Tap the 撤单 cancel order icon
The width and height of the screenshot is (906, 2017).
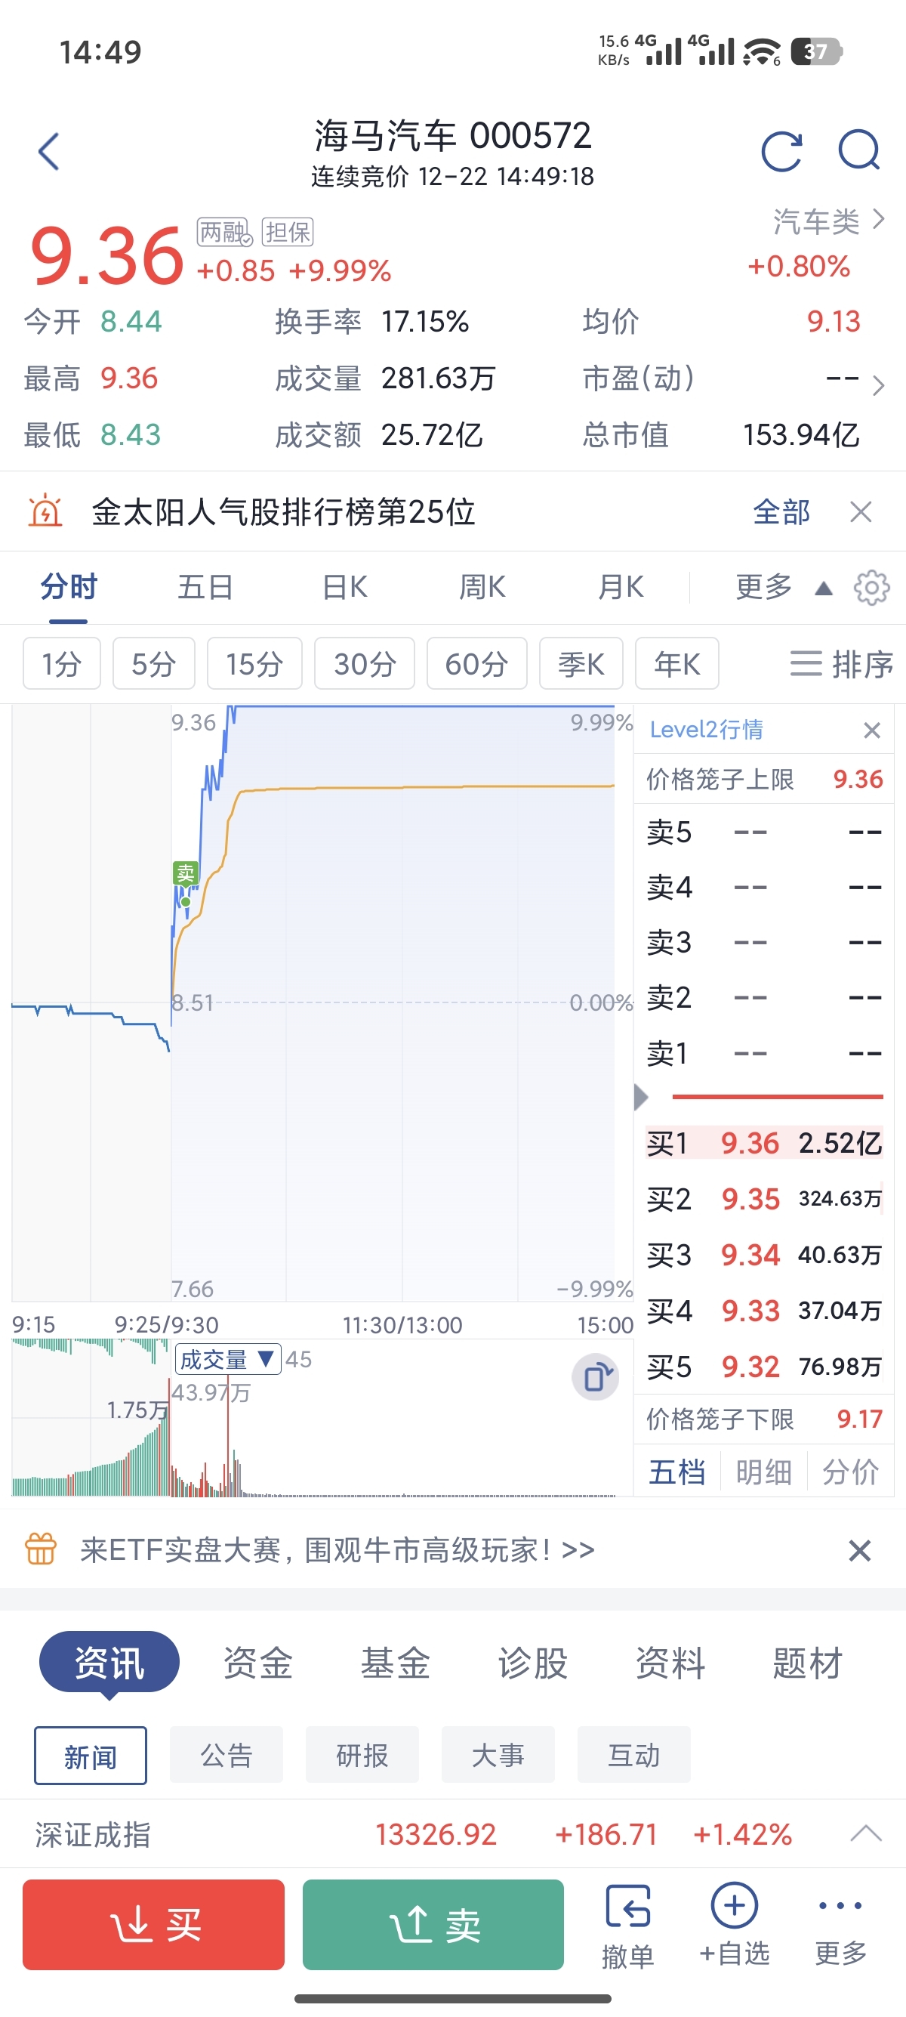coord(628,1926)
